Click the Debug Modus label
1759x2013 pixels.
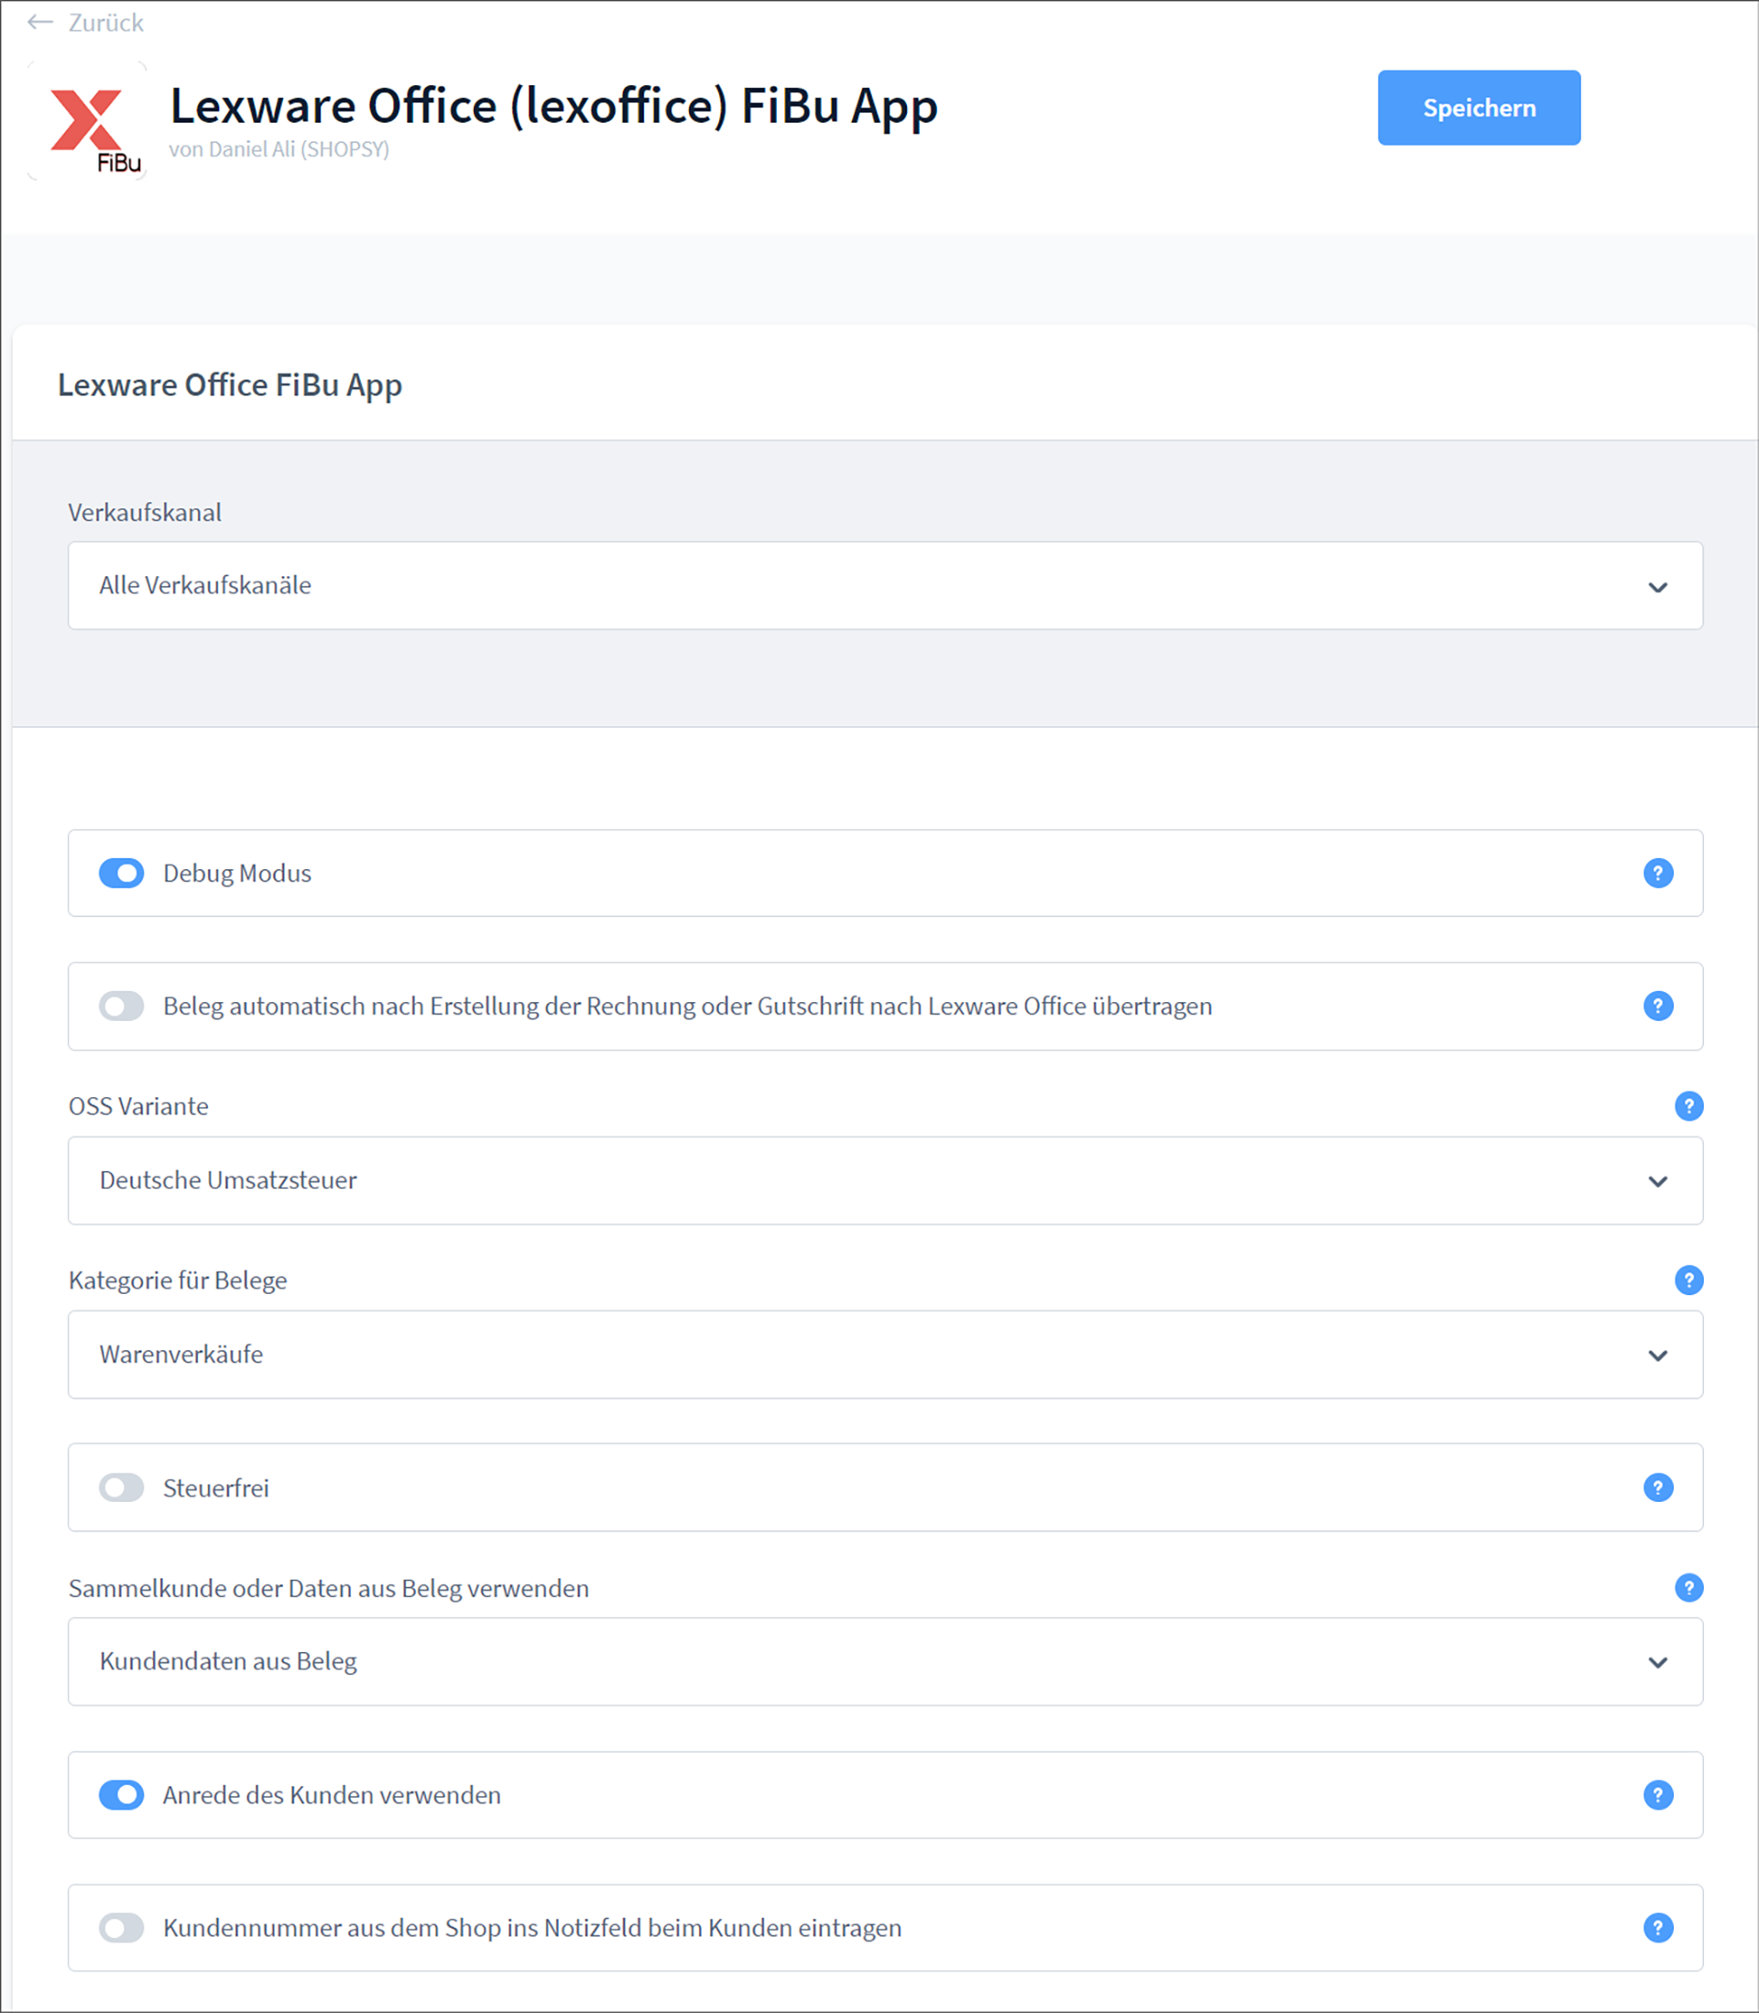coord(236,873)
